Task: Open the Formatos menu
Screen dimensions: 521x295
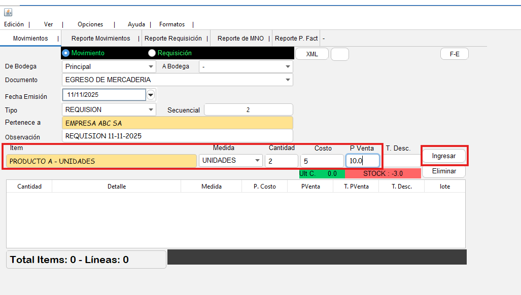Action: pos(172,24)
